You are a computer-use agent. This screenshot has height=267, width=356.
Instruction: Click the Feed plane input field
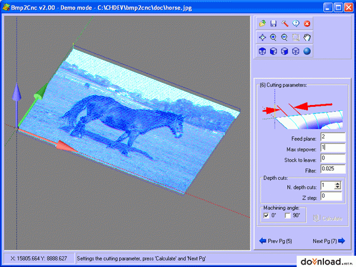(x=333, y=137)
